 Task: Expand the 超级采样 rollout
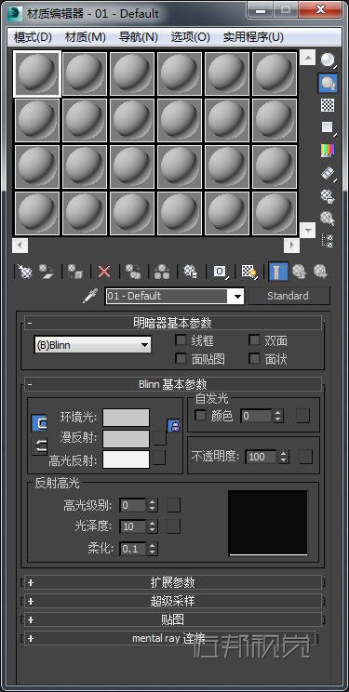coord(173,601)
